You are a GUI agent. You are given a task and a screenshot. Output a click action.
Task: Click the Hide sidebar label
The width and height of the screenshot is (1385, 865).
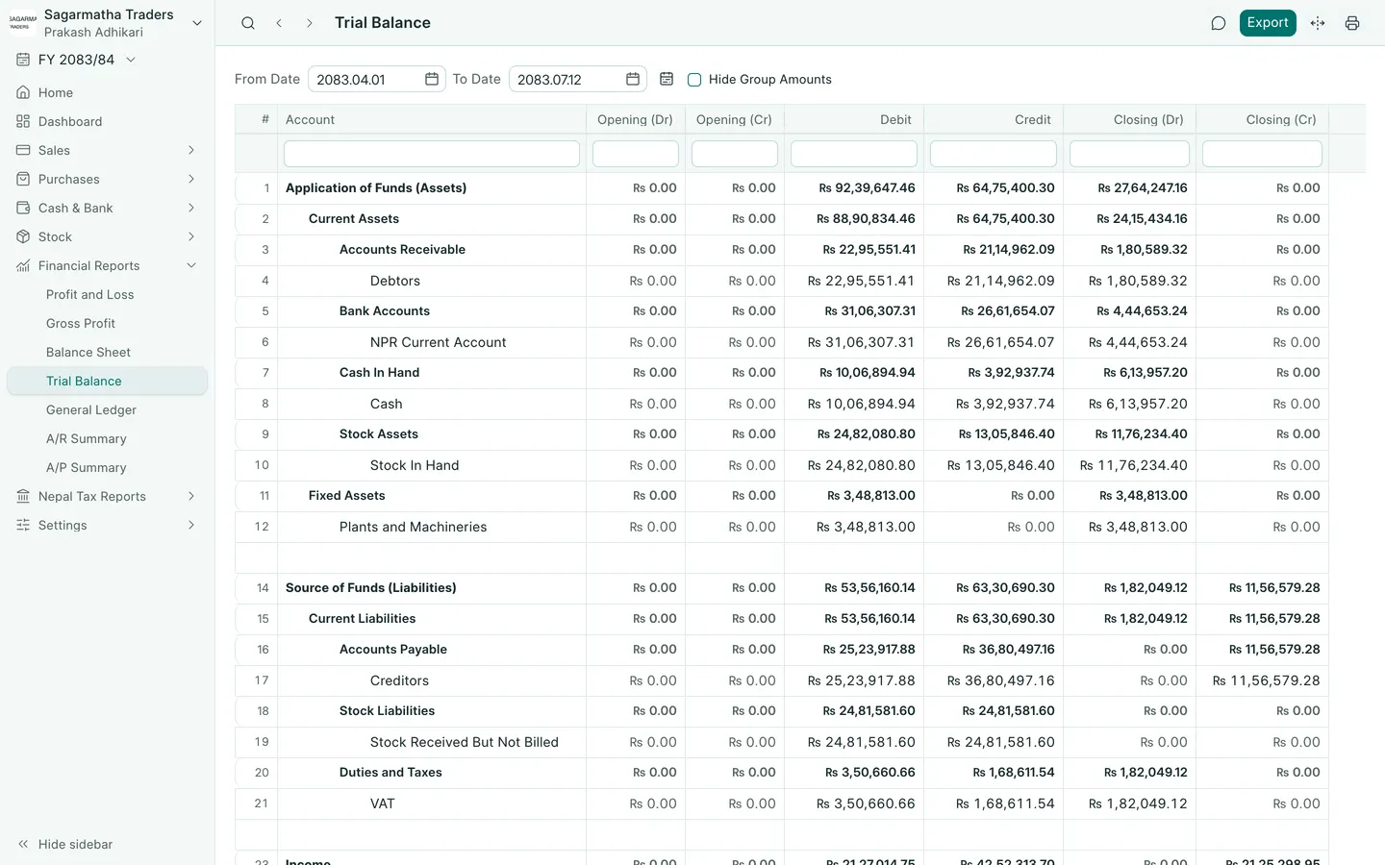click(76, 844)
